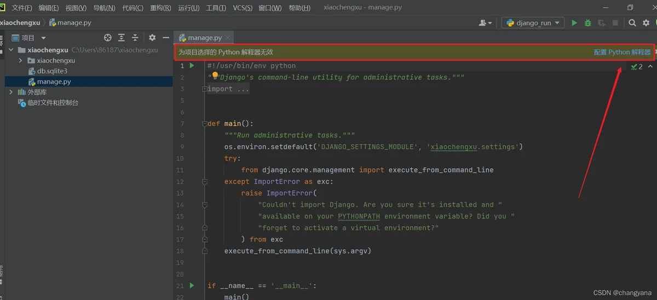
Task: Click the locate opened file target icon
Action: click(108, 38)
